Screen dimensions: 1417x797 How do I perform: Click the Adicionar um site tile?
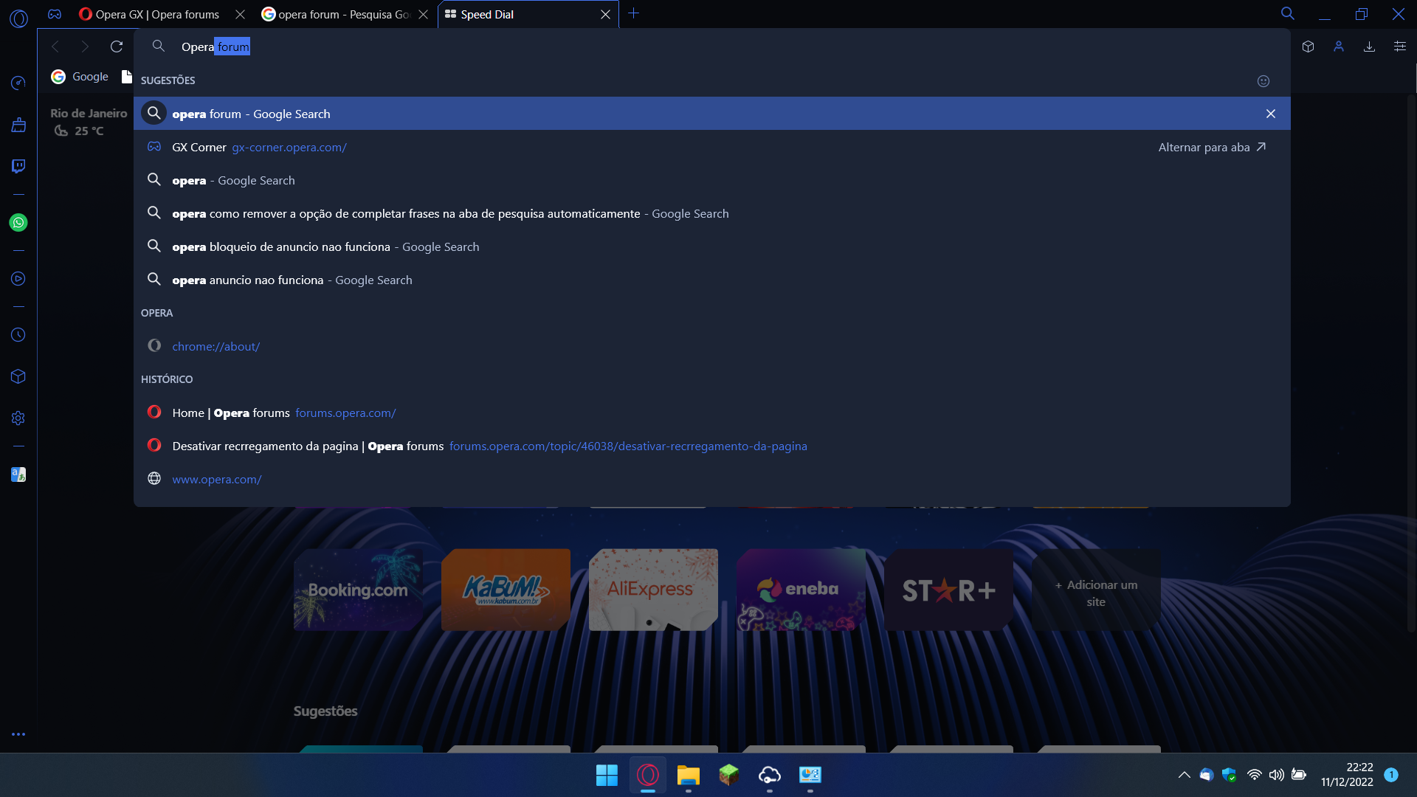[x=1096, y=590]
